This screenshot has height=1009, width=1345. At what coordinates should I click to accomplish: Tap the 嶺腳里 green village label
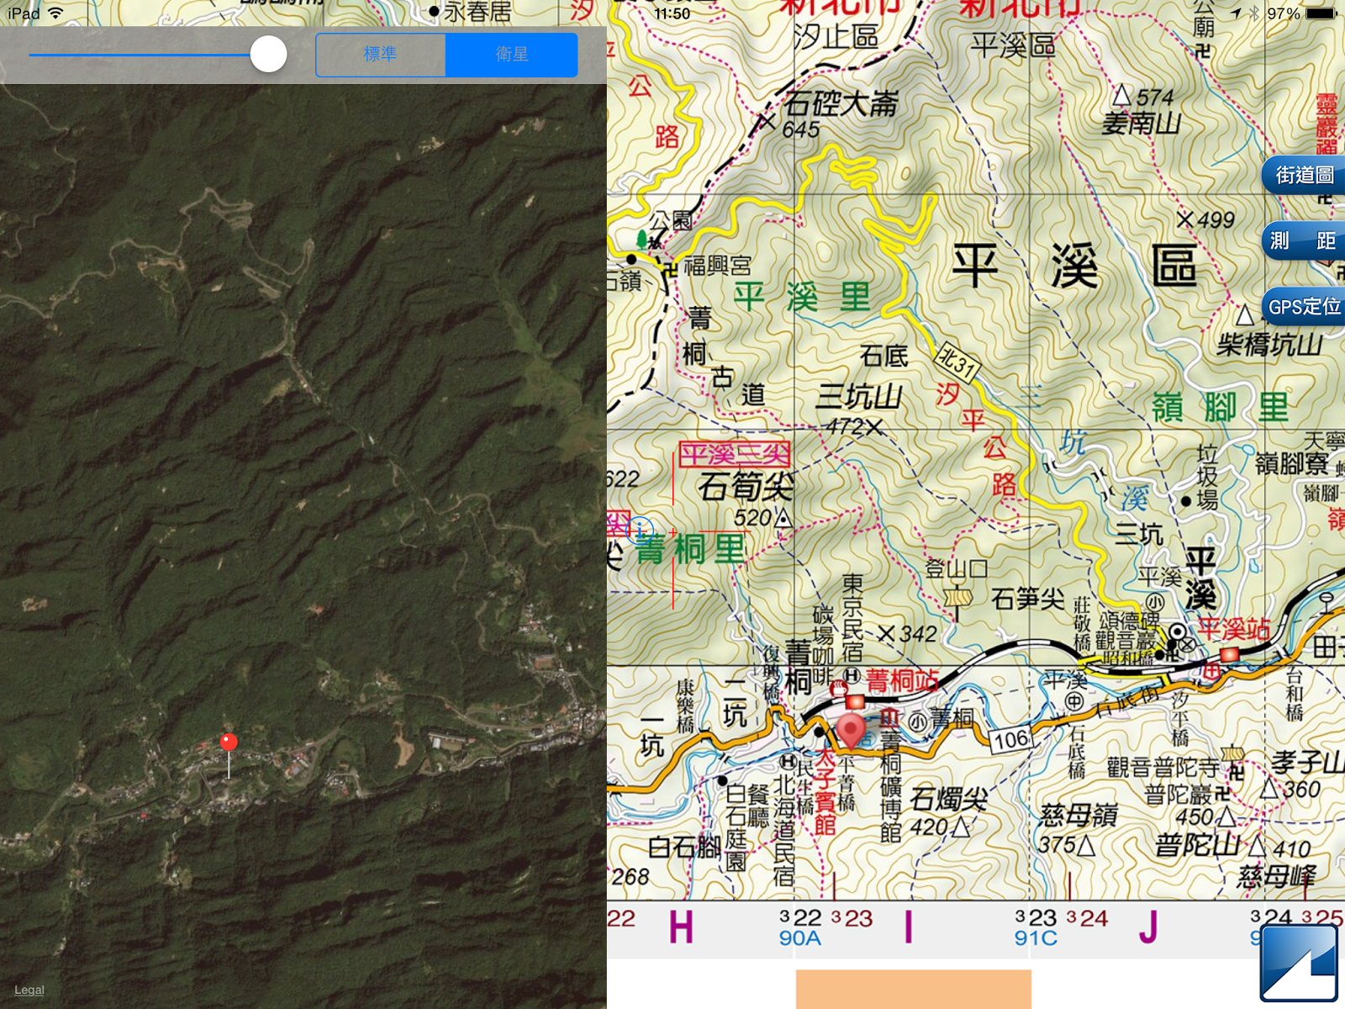pos(1220,408)
